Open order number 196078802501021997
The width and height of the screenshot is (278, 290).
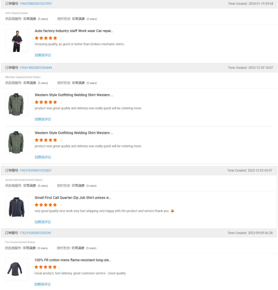point(36,4)
